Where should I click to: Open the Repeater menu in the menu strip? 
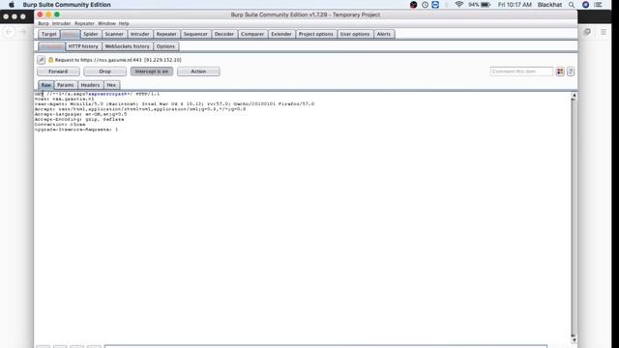pos(84,23)
